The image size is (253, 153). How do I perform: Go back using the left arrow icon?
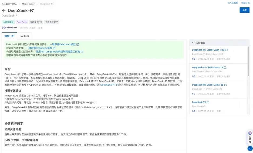[x=4, y=11]
